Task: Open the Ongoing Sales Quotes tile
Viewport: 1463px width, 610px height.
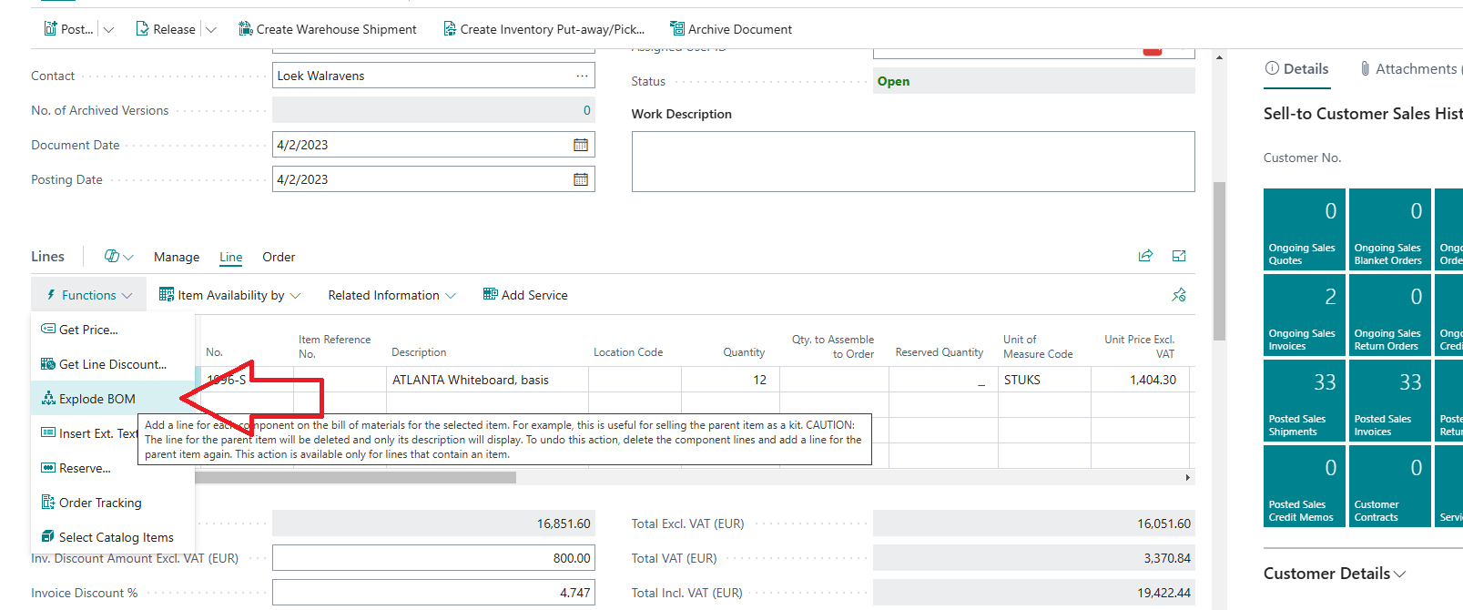Action: (1305, 229)
